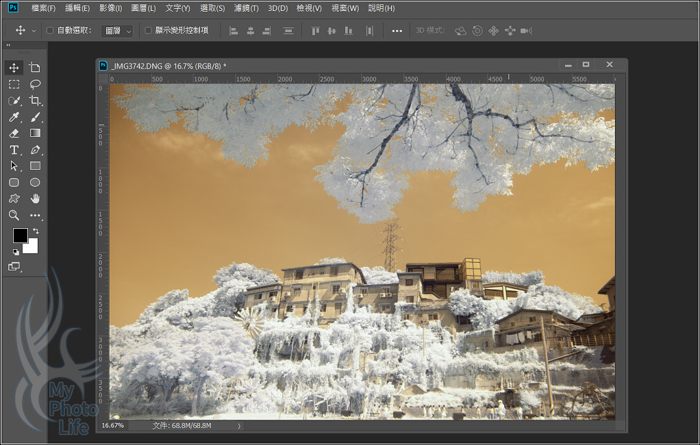Toggle the 顯示變形控制項 checkbox
This screenshot has width=700, height=445.
[x=149, y=30]
